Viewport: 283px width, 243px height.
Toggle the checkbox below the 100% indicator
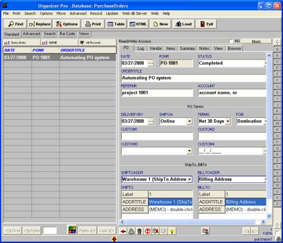coord(277,233)
